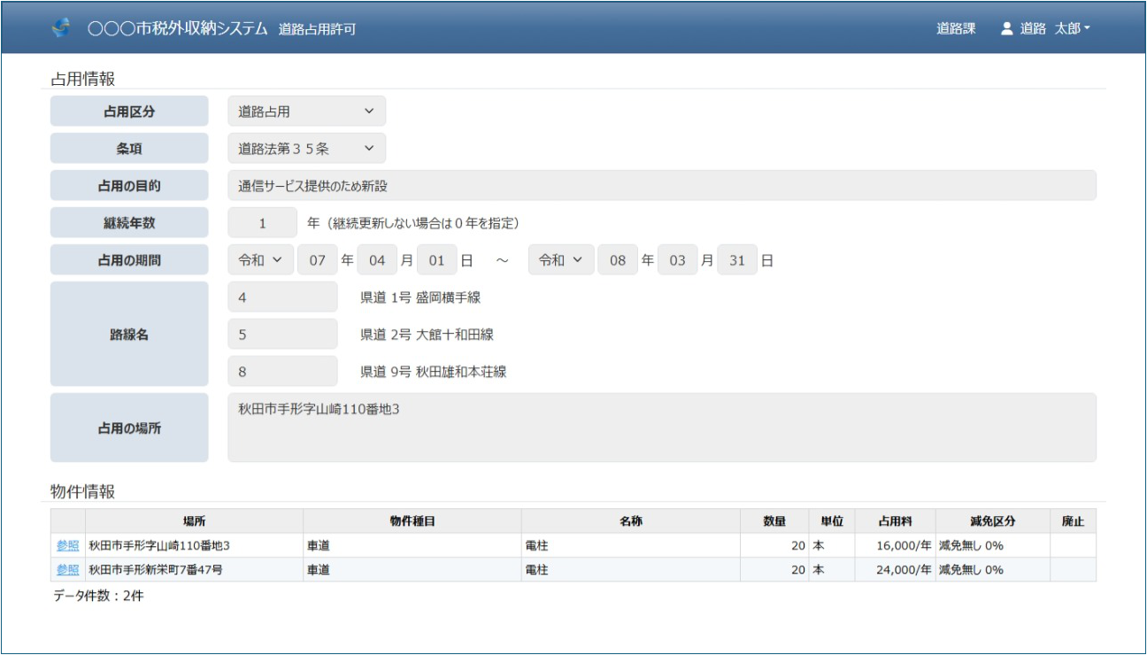Viewport: 1147px width, 655px height.
Task: Open the start date era 令和 dropdown
Action: click(x=260, y=260)
